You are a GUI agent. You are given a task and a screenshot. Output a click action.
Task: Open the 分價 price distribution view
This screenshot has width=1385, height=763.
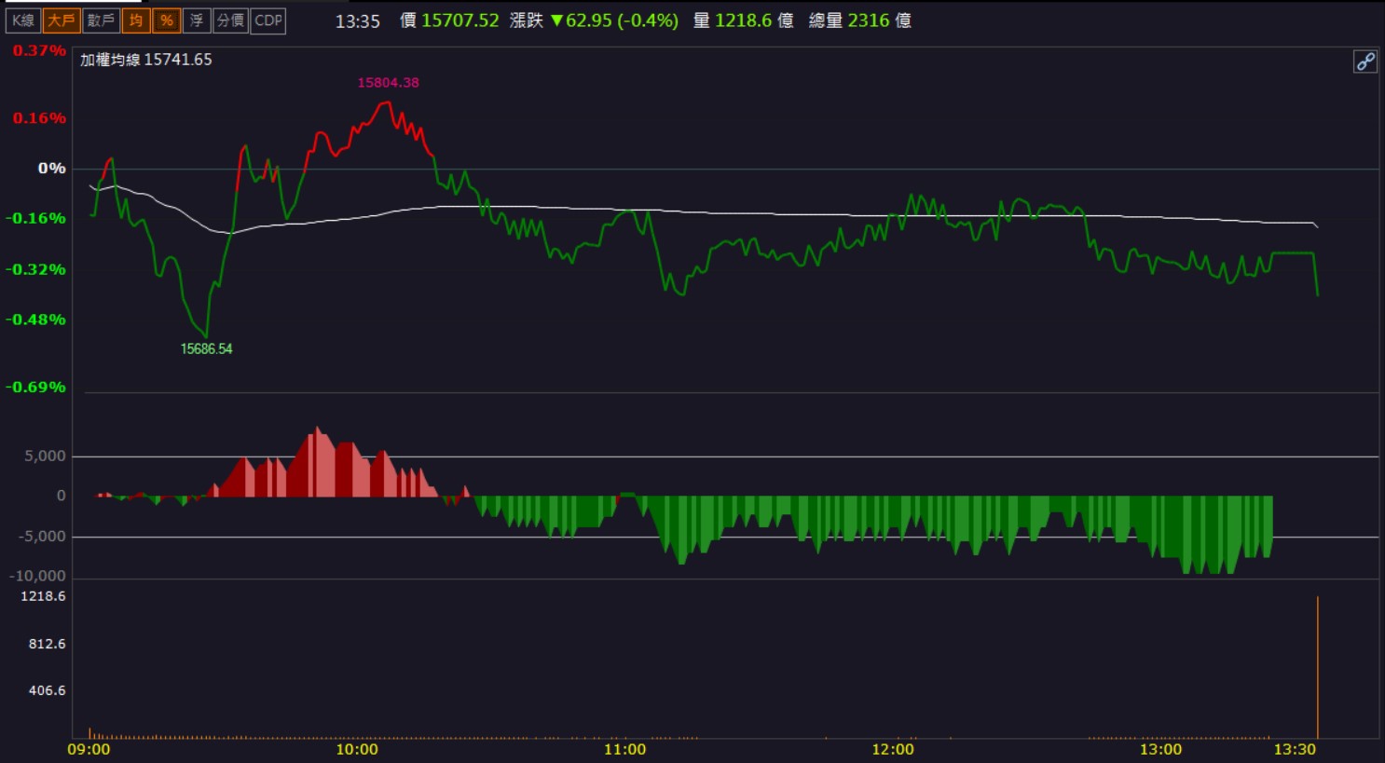230,20
